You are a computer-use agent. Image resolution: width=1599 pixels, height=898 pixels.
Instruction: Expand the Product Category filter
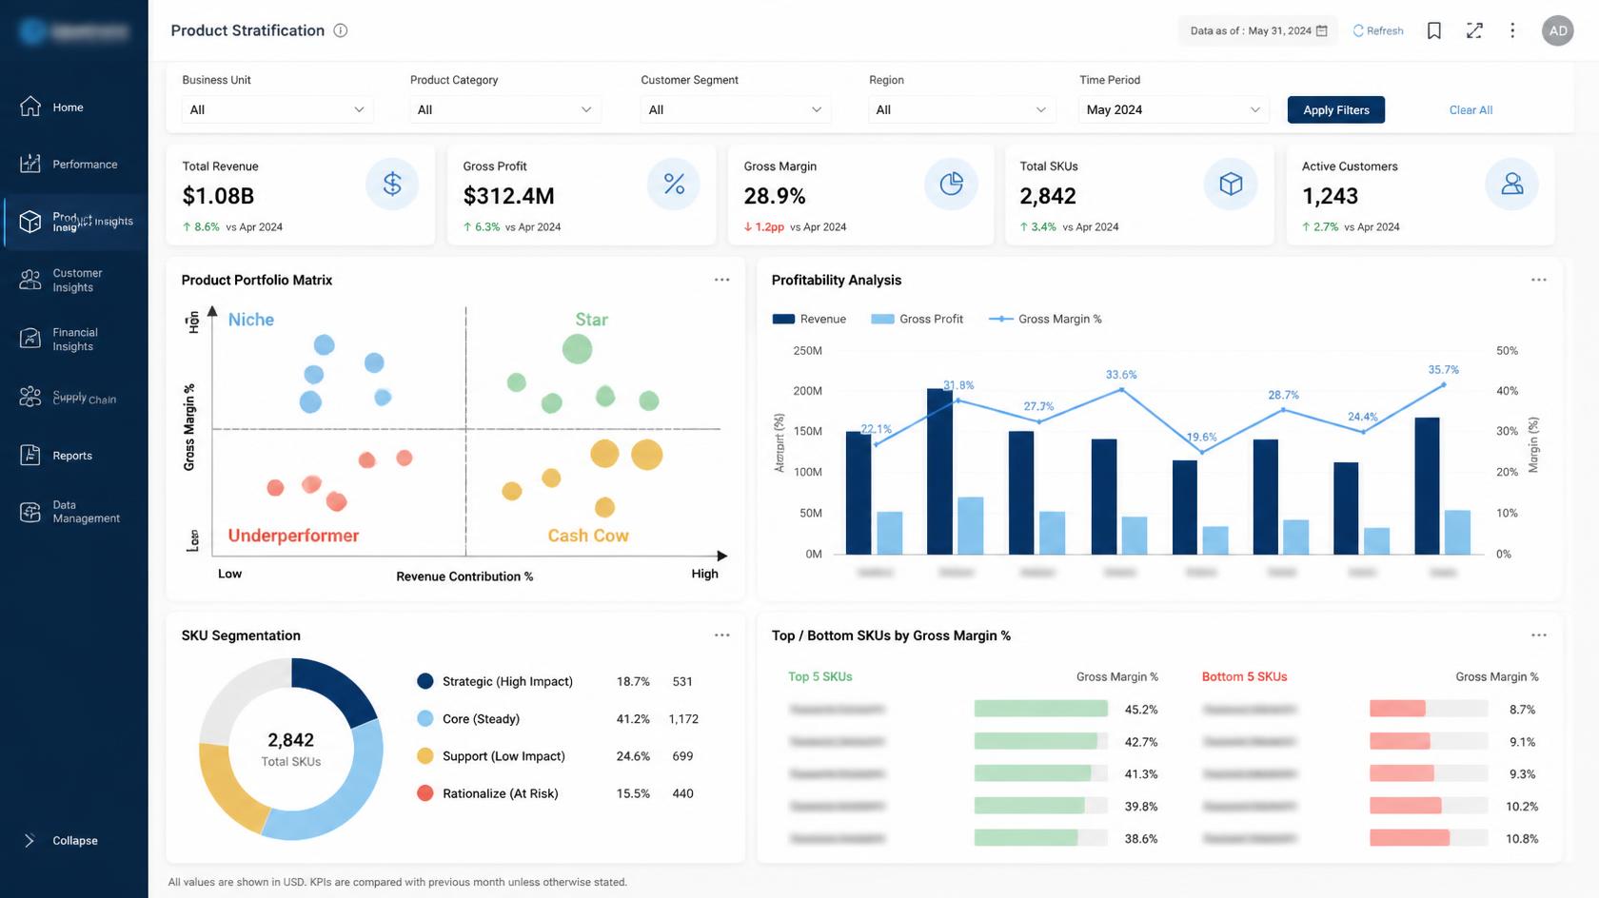point(504,109)
